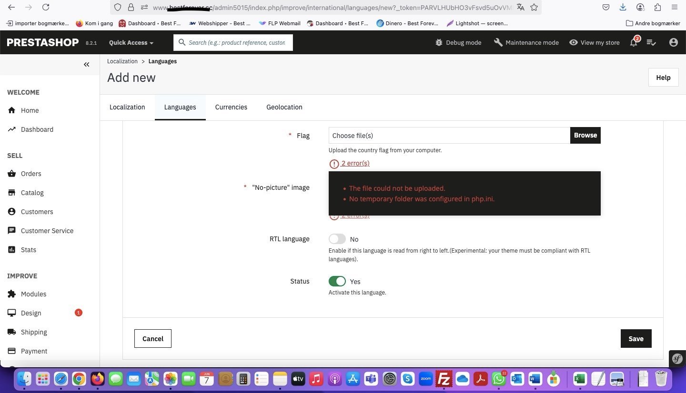Click the site padlock icon in address bar
The height and width of the screenshot is (393, 686).
click(131, 7)
